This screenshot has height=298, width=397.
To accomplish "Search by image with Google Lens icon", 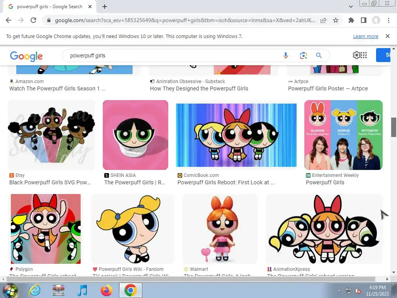I will [303, 55].
